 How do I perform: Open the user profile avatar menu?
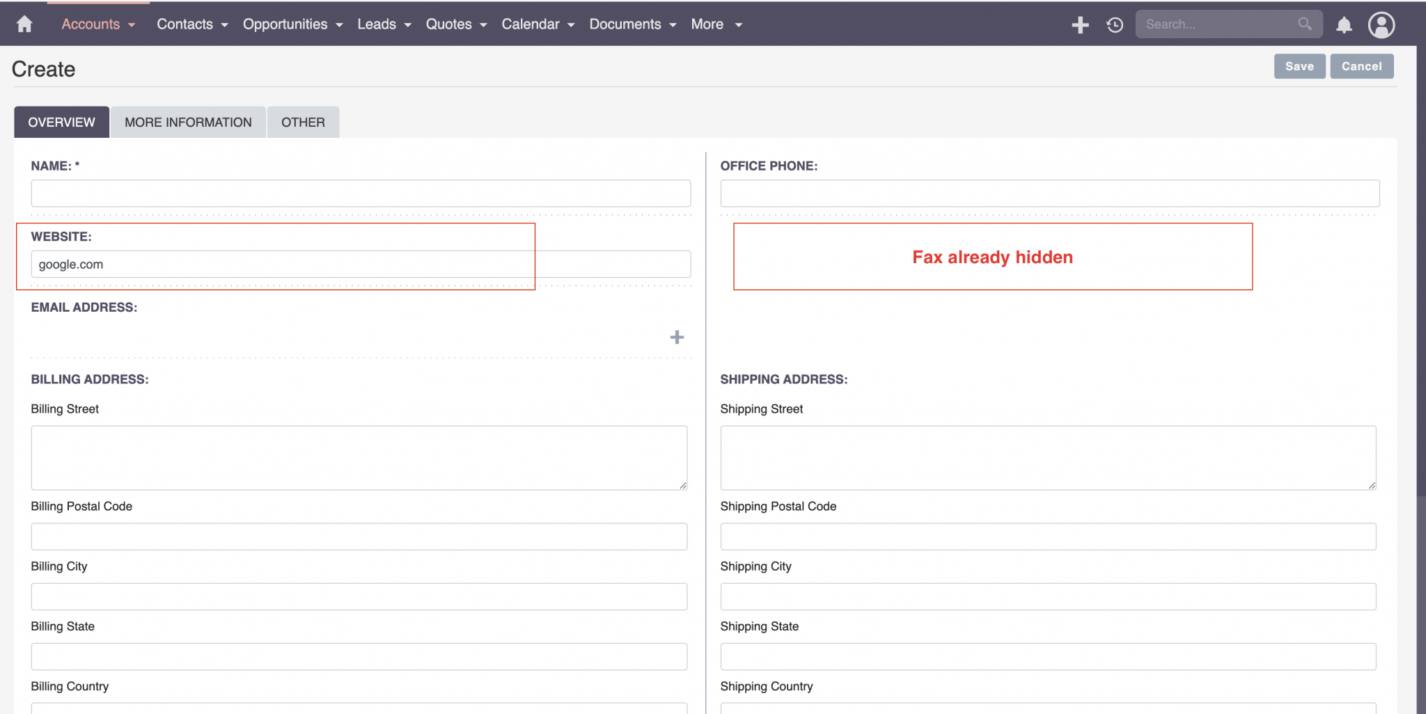pyautogui.click(x=1381, y=24)
